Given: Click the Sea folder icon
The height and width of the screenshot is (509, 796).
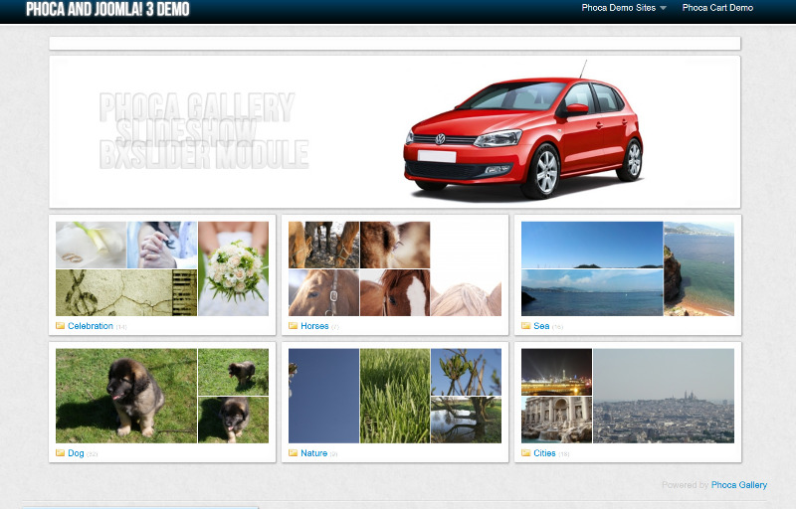Looking at the screenshot, I should tap(526, 325).
